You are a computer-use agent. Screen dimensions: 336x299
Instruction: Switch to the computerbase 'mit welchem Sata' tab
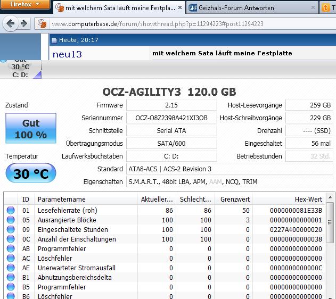click(x=119, y=8)
